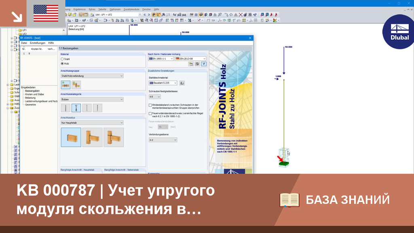This screenshot has width=414, height=233.
Task: Select the single main member thumbnail
Action: (x=71, y=138)
